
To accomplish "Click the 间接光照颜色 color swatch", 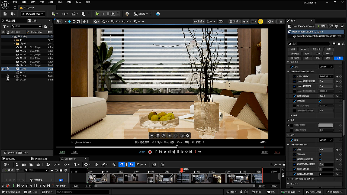I will click(326, 125).
